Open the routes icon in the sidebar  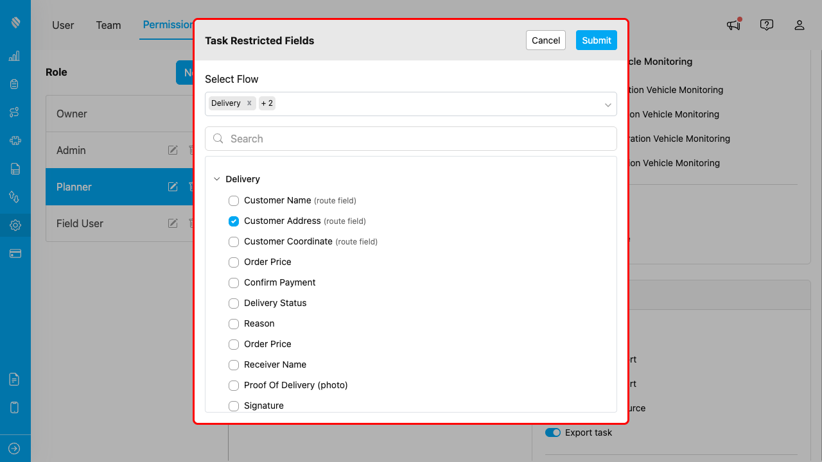[14, 112]
